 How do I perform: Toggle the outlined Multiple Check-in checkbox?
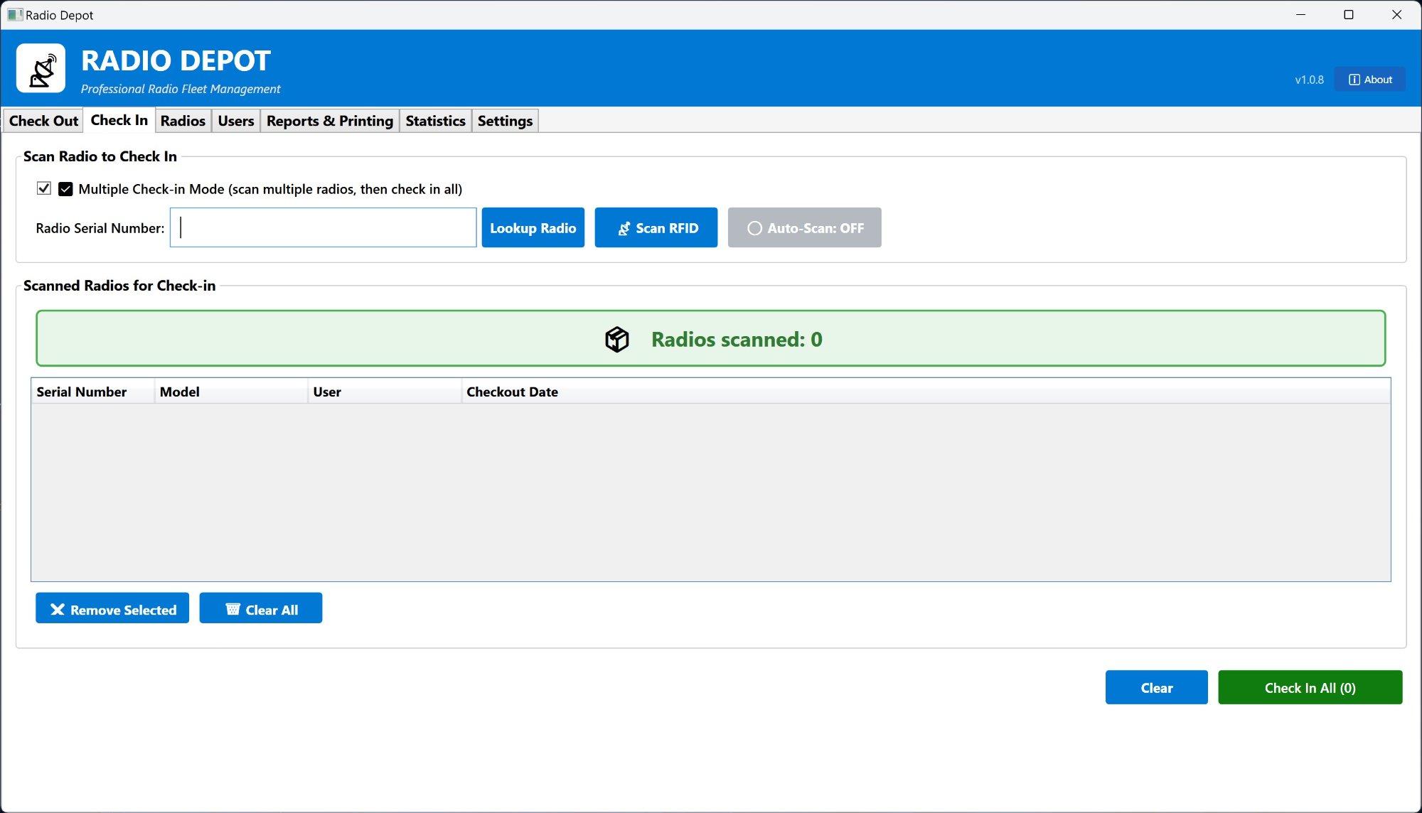[x=44, y=188]
